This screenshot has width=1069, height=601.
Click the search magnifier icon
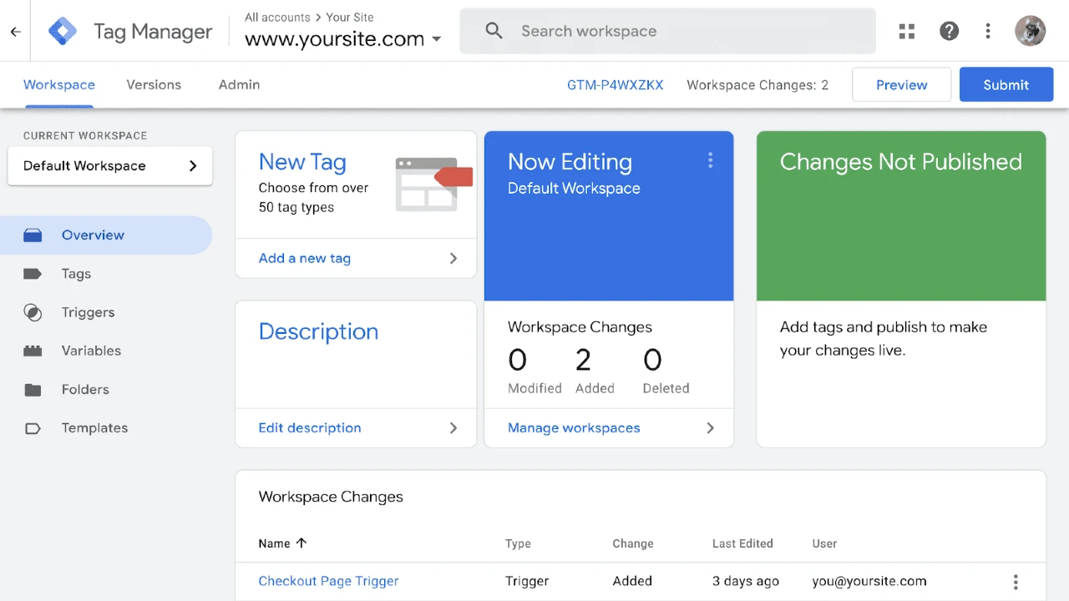click(x=494, y=31)
